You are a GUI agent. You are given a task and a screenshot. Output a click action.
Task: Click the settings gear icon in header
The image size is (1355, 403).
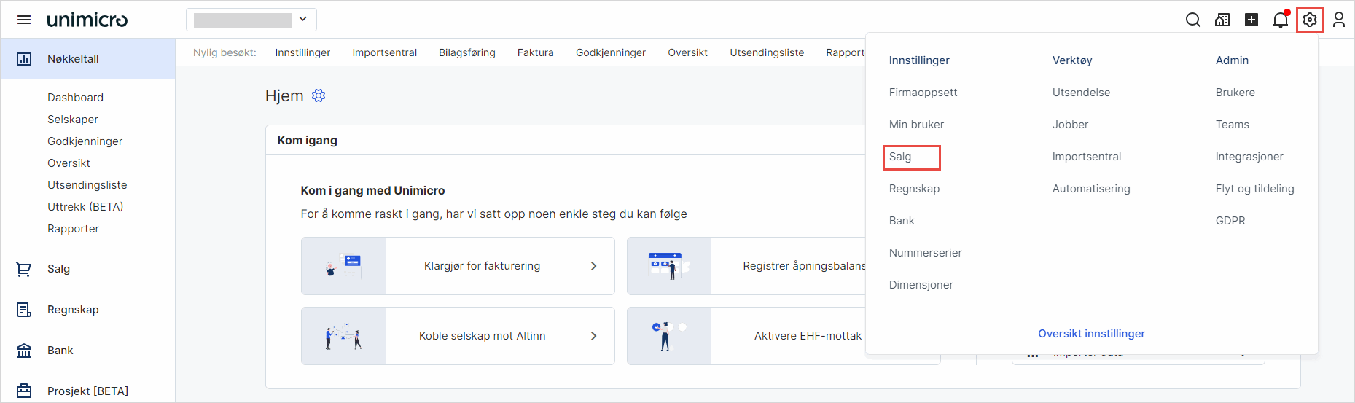point(1310,20)
